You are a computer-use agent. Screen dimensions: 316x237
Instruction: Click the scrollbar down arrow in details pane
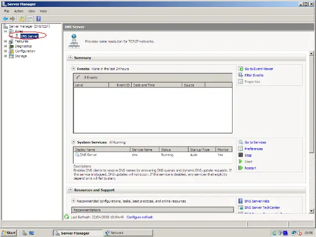312,211
